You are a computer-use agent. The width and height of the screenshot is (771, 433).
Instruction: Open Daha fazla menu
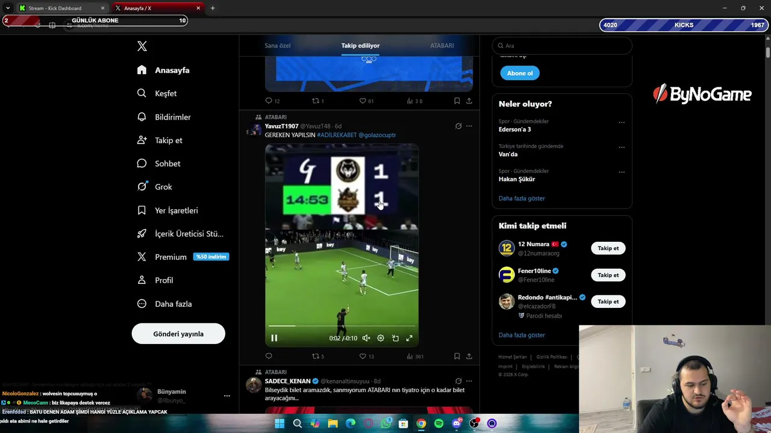(x=164, y=304)
